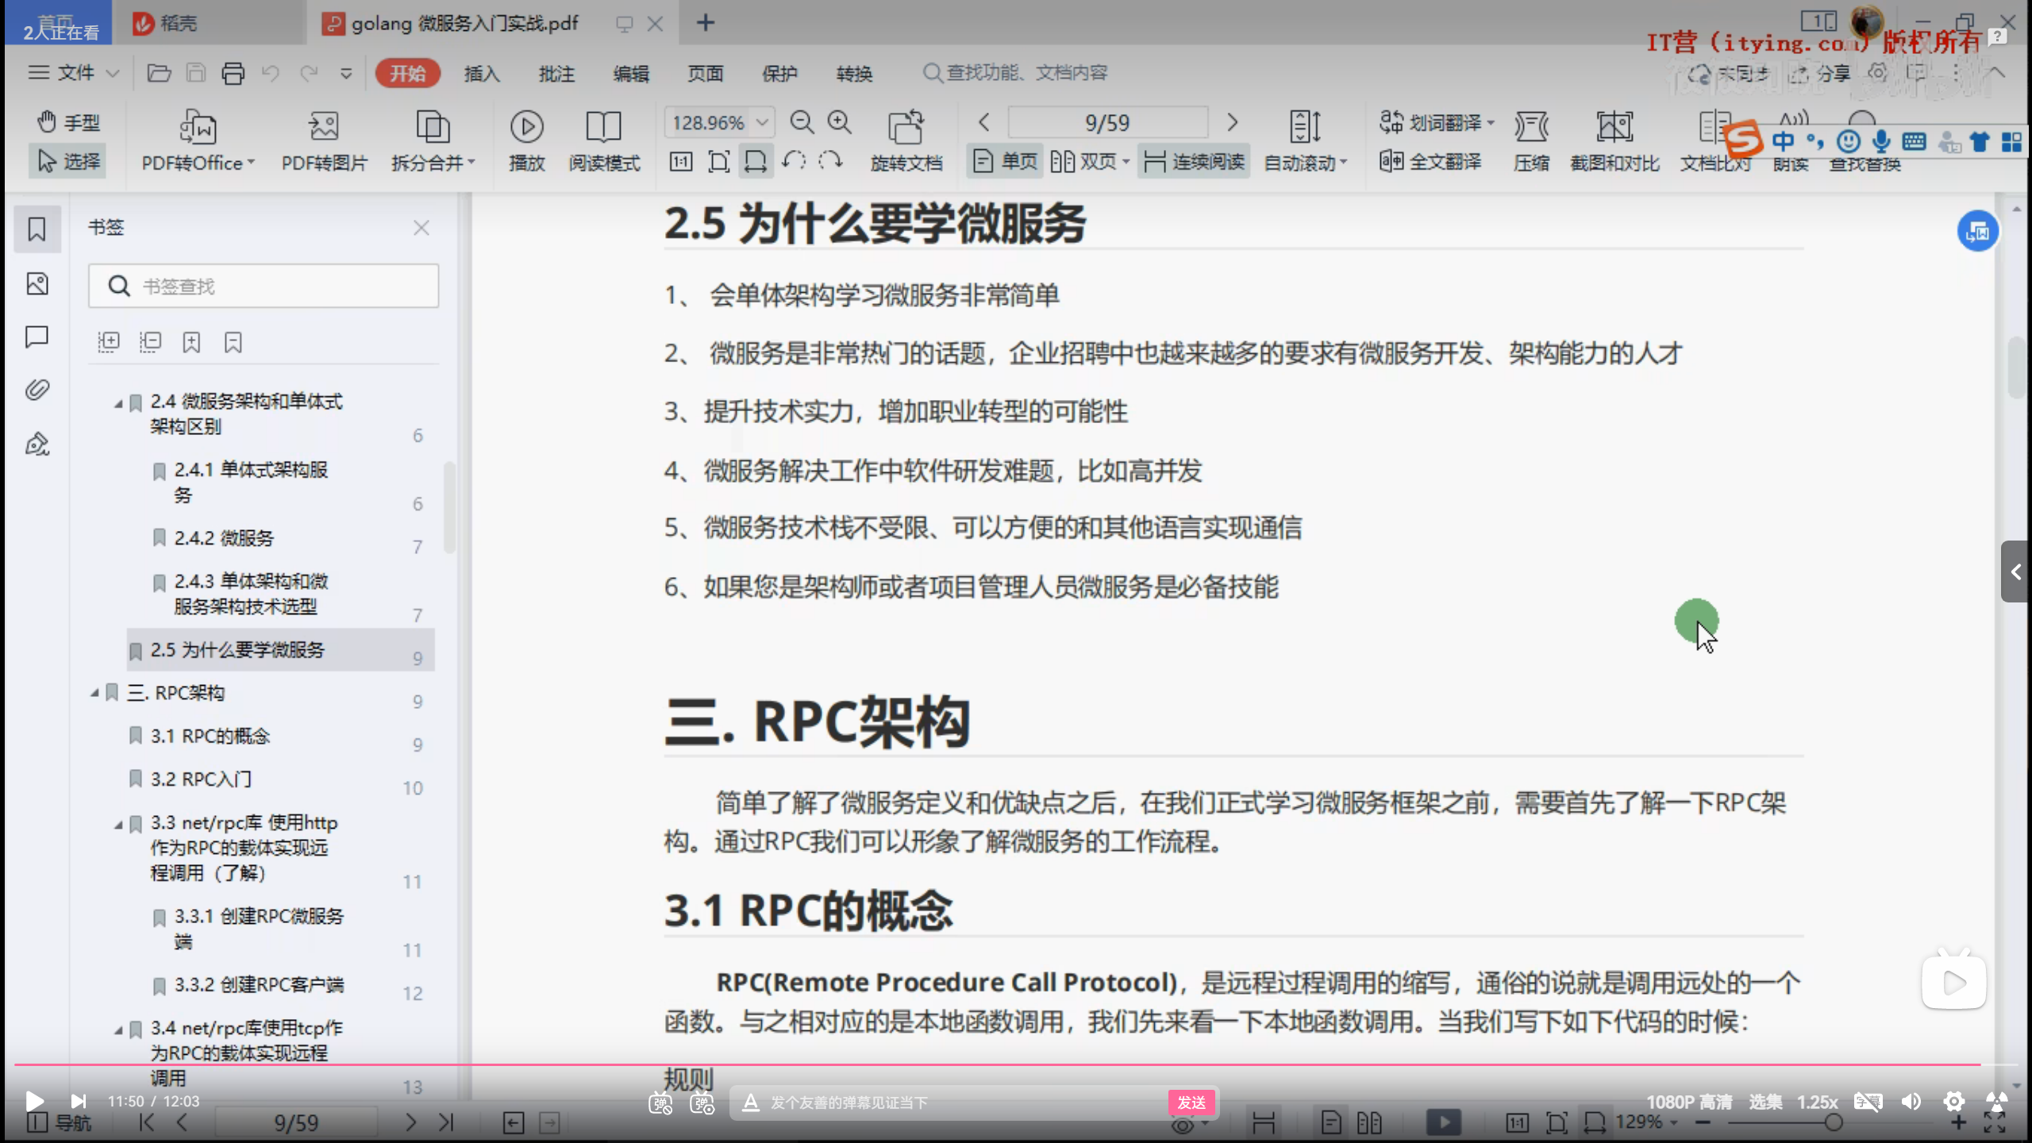The image size is (2032, 1143).
Task: Switch to 阅读模式 reading mode
Action: (x=604, y=140)
